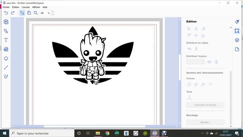Open the Artboard page panel icon
243x137 pixels.
click(237, 49)
